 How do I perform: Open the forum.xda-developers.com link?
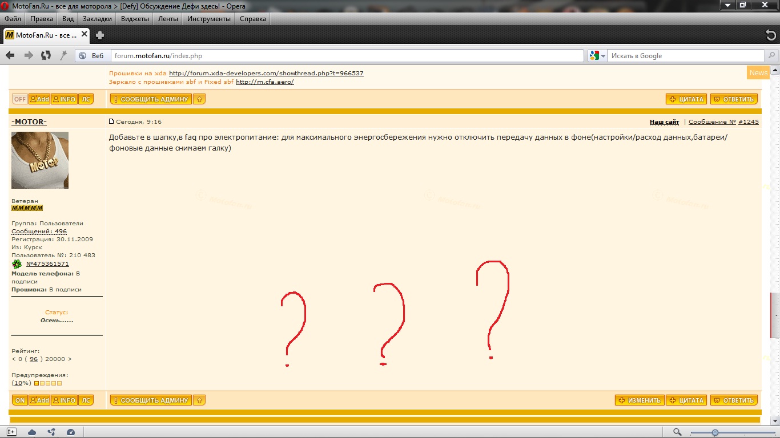click(x=266, y=73)
